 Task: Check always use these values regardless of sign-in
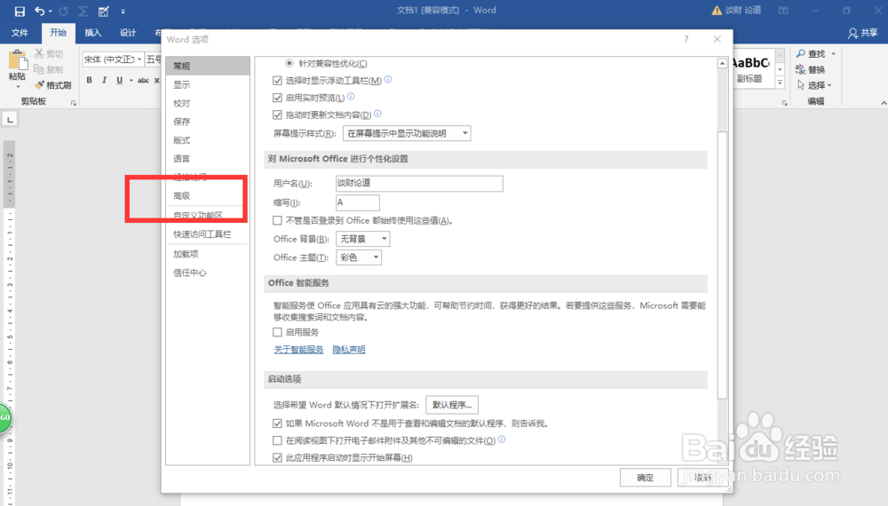tap(277, 221)
